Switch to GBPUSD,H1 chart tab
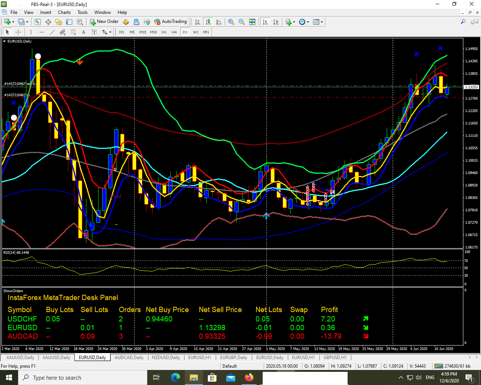Viewport: 481px width, 385px height. point(335,358)
